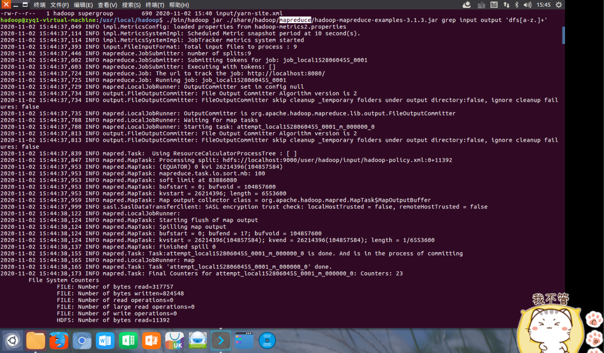Screen dimensions: 604x353
Task: Open the Files folder in dock
Action: [x=36, y=341]
